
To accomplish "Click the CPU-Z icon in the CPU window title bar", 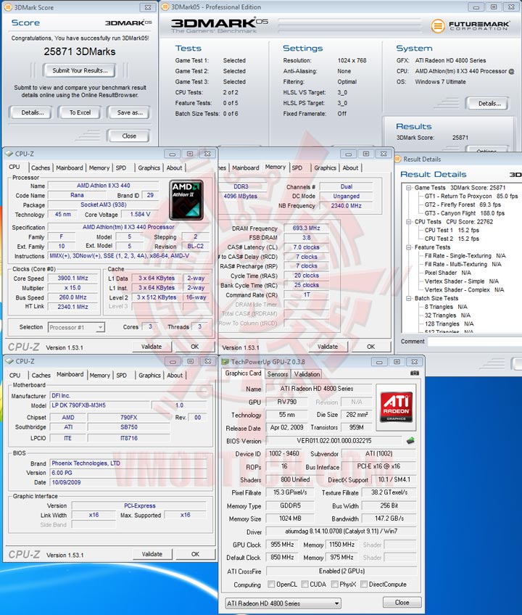I will coord(9,153).
